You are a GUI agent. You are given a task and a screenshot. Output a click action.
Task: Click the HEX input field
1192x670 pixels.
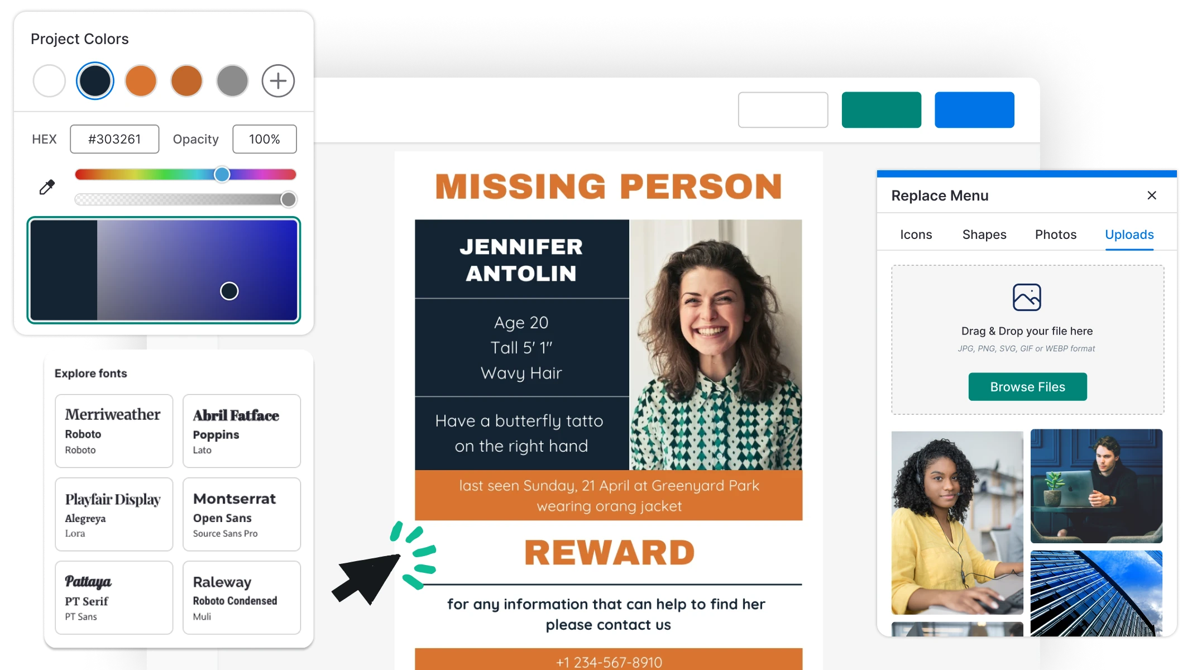[114, 138]
